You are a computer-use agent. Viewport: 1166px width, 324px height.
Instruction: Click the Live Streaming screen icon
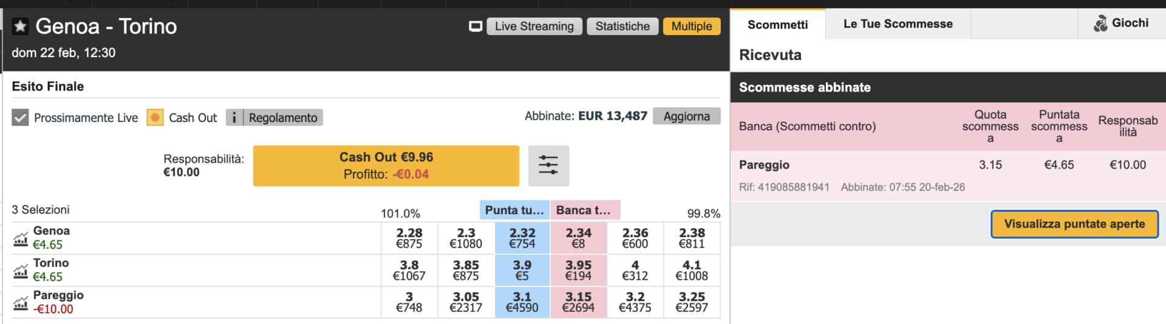click(476, 26)
